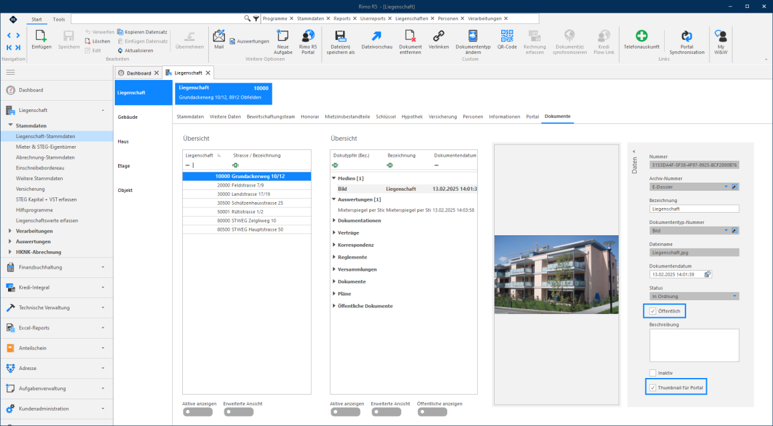Start Portal Synchronisation

click(687, 41)
